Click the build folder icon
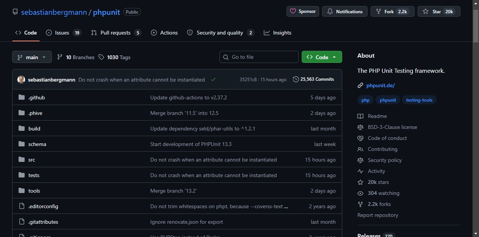Screen dimensions: 479x237 22,129
